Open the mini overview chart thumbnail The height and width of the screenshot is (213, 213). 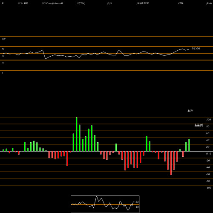pos(105,204)
